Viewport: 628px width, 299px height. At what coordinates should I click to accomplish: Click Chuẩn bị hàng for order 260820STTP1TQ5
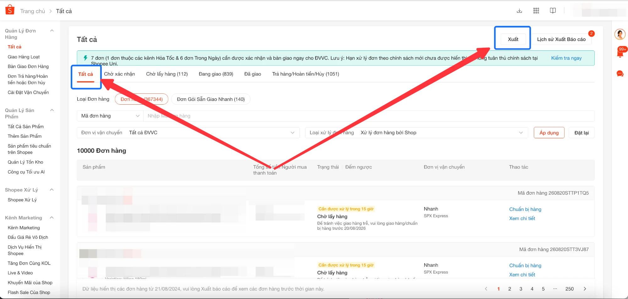click(x=525, y=209)
